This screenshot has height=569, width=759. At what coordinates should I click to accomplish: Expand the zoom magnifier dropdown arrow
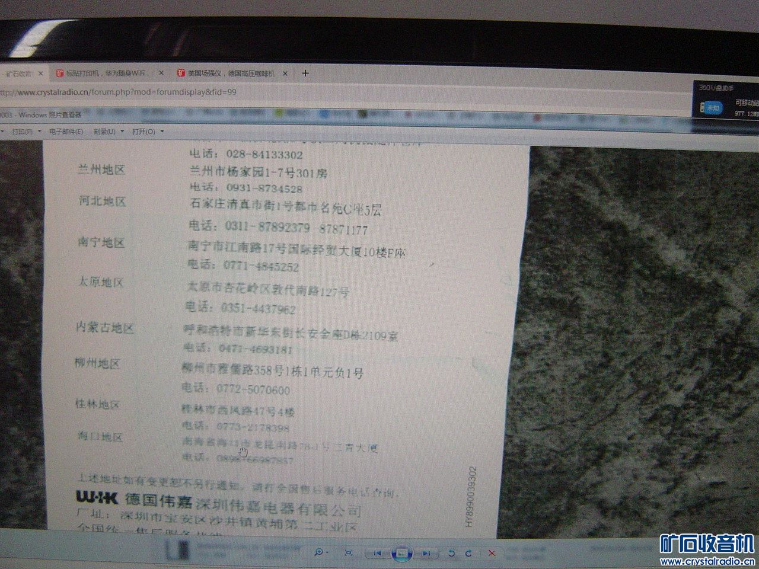327,554
